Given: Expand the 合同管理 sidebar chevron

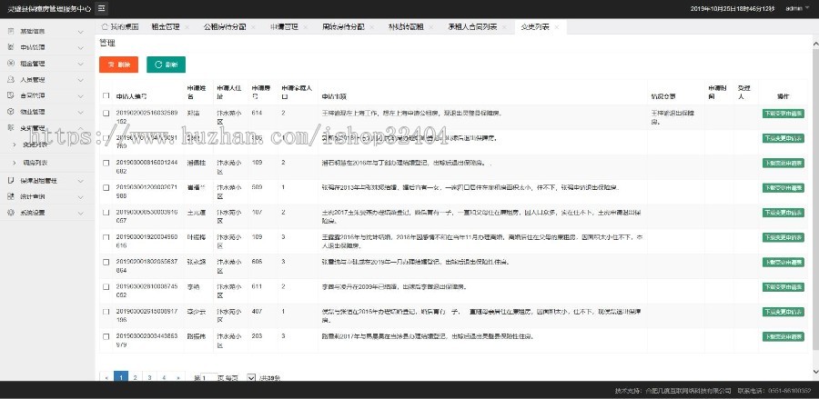Looking at the screenshot, I should tap(80, 96).
